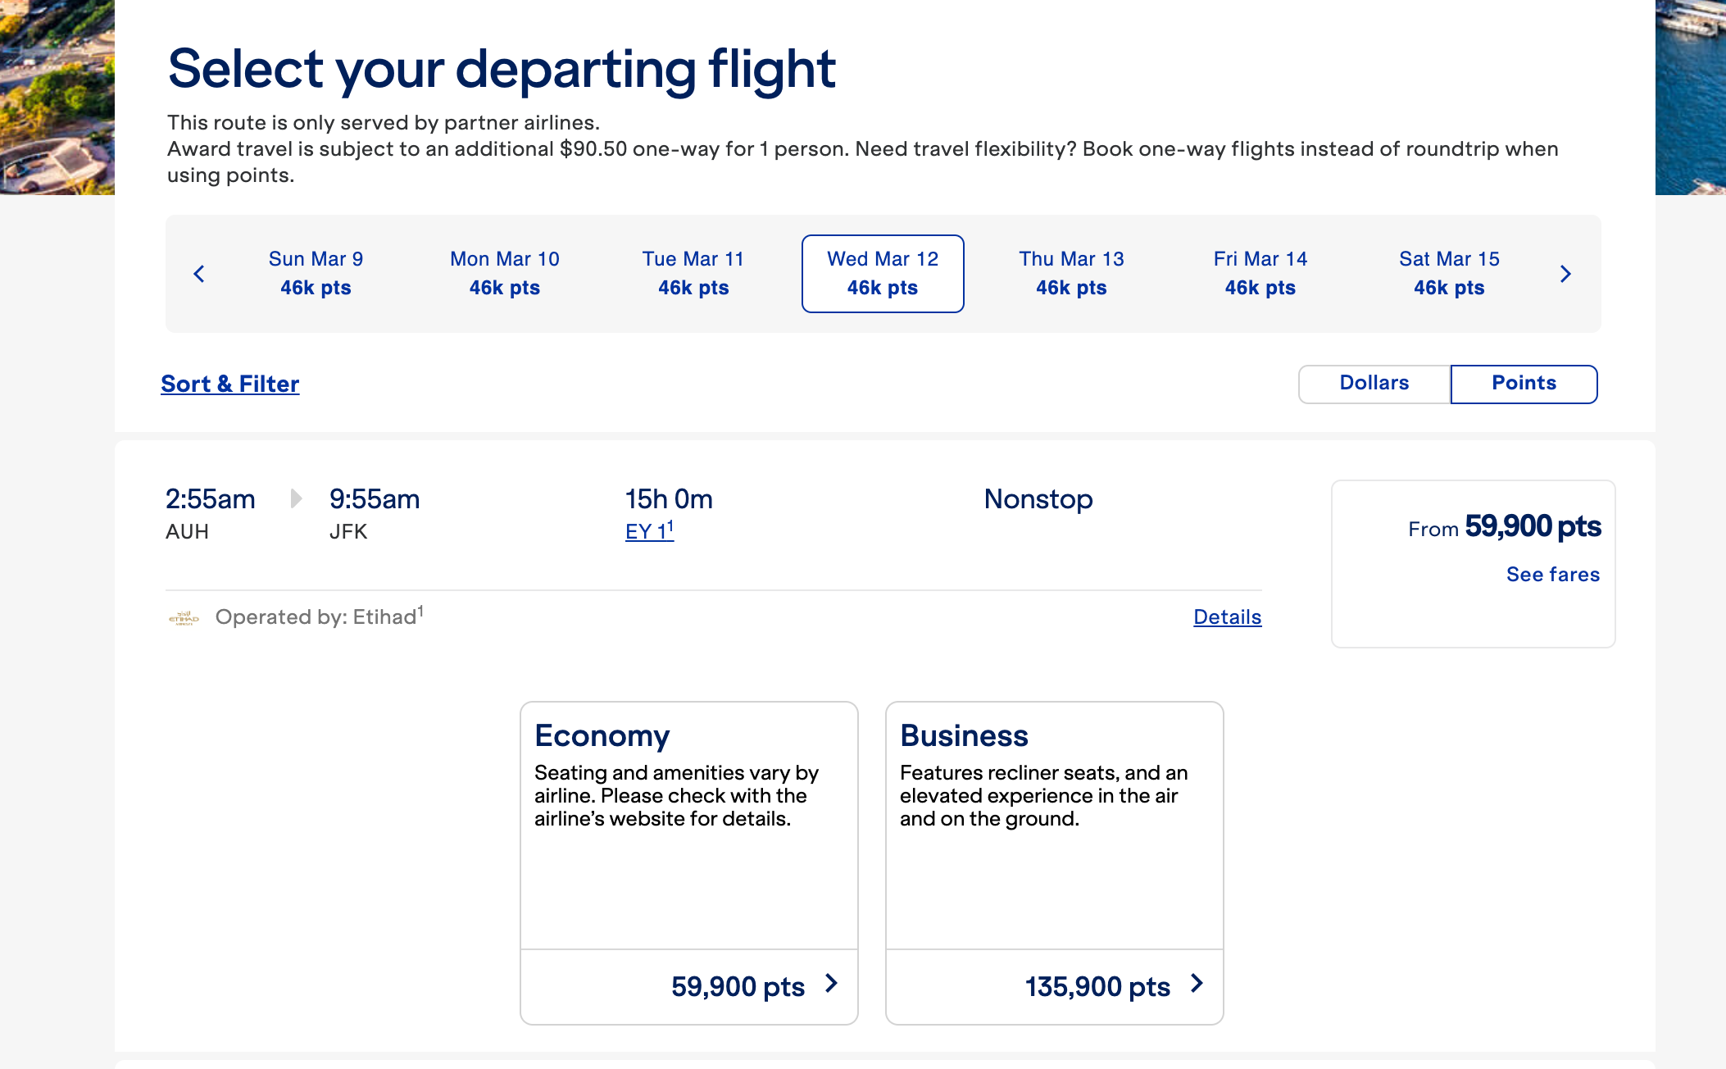The image size is (1726, 1069).
Task: Switch fare display to Dollars
Action: pyautogui.click(x=1374, y=384)
